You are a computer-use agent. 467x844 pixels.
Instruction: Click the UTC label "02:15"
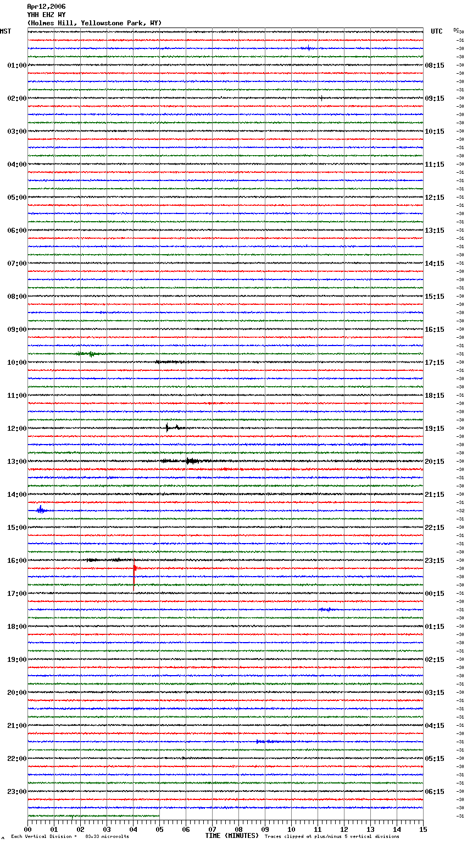(x=435, y=660)
